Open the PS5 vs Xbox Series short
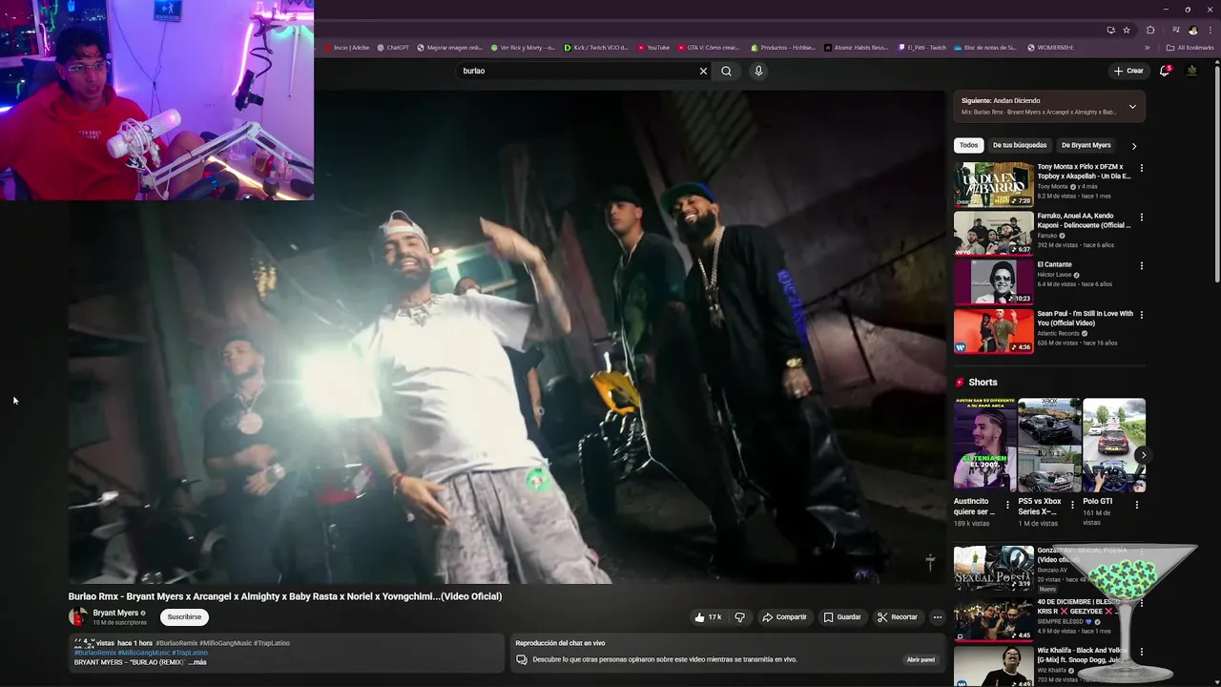Screen dimensions: 1221x687 [1048, 446]
